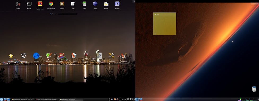This screenshot has height=101, width=259.
Task: Open the System crossed wrench tools category
Action: (112, 55)
